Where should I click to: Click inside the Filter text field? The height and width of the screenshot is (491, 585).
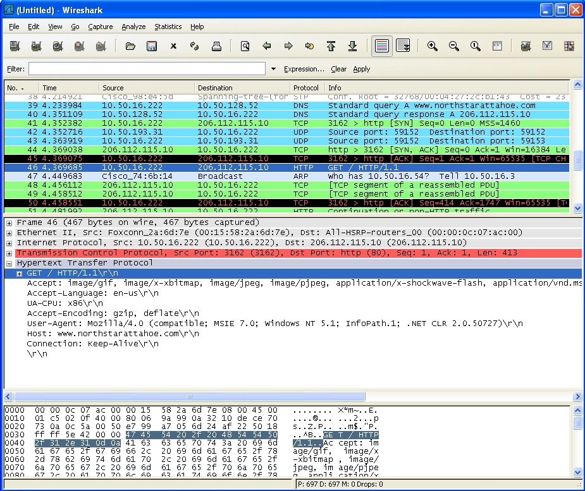tap(147, 69)
